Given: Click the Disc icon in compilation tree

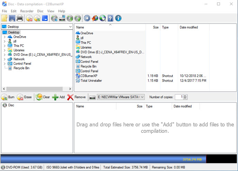Looking at the screenshot, I should tap(5, 105).
